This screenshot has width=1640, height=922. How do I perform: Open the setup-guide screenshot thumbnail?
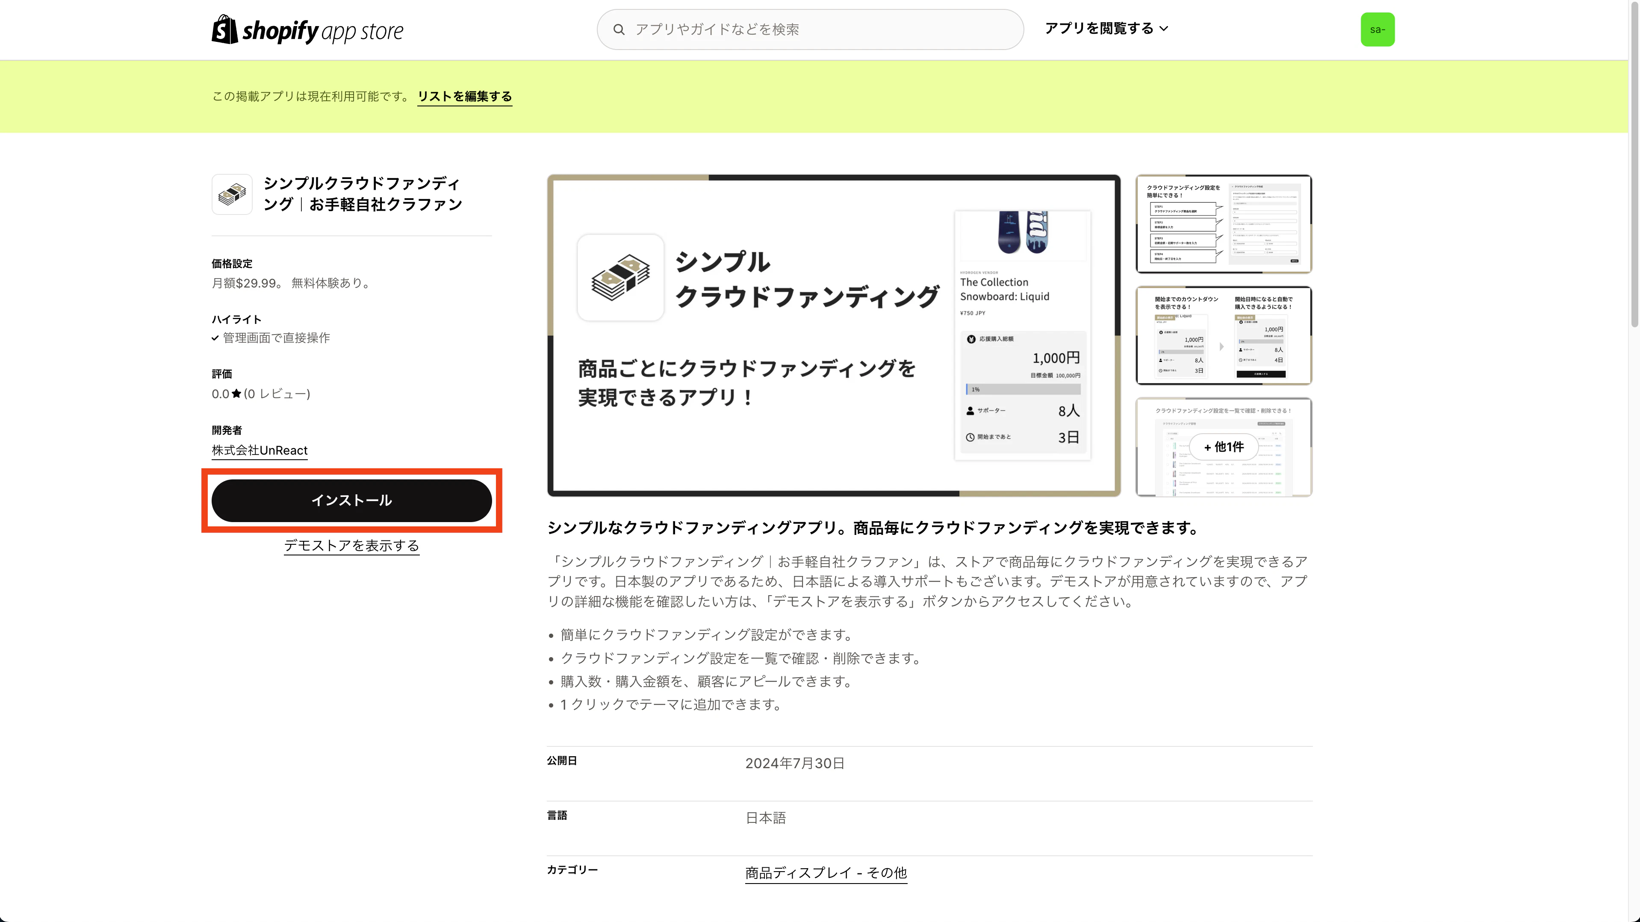(1223, 223)
